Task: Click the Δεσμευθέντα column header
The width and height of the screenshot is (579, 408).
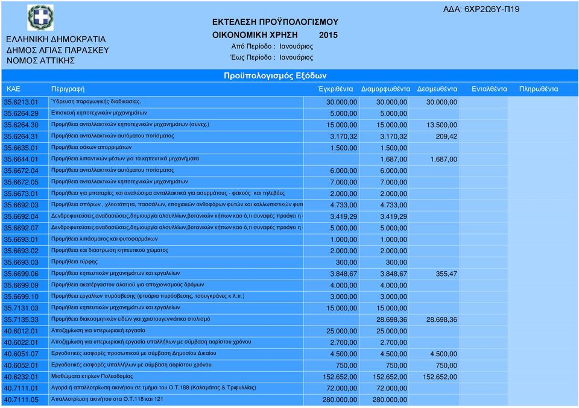Action: (x=437, y=89)
